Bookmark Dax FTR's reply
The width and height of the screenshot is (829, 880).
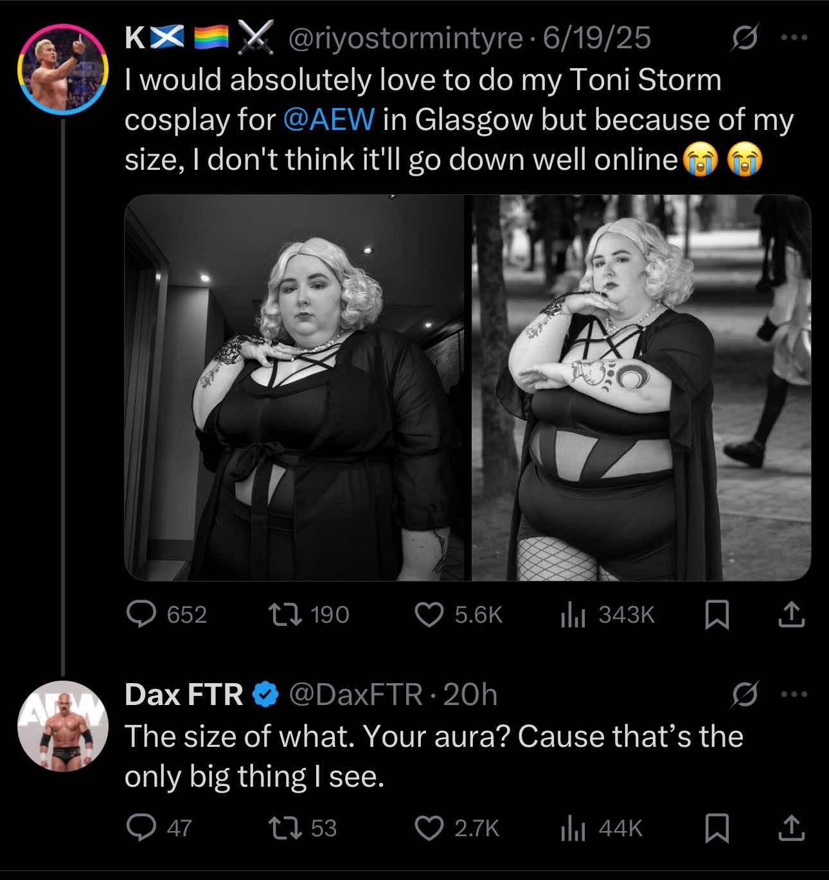[x=716, y=828]
